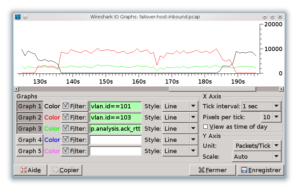
Task: Click the vlan.id==101 filter field
Action: (116, 106)
